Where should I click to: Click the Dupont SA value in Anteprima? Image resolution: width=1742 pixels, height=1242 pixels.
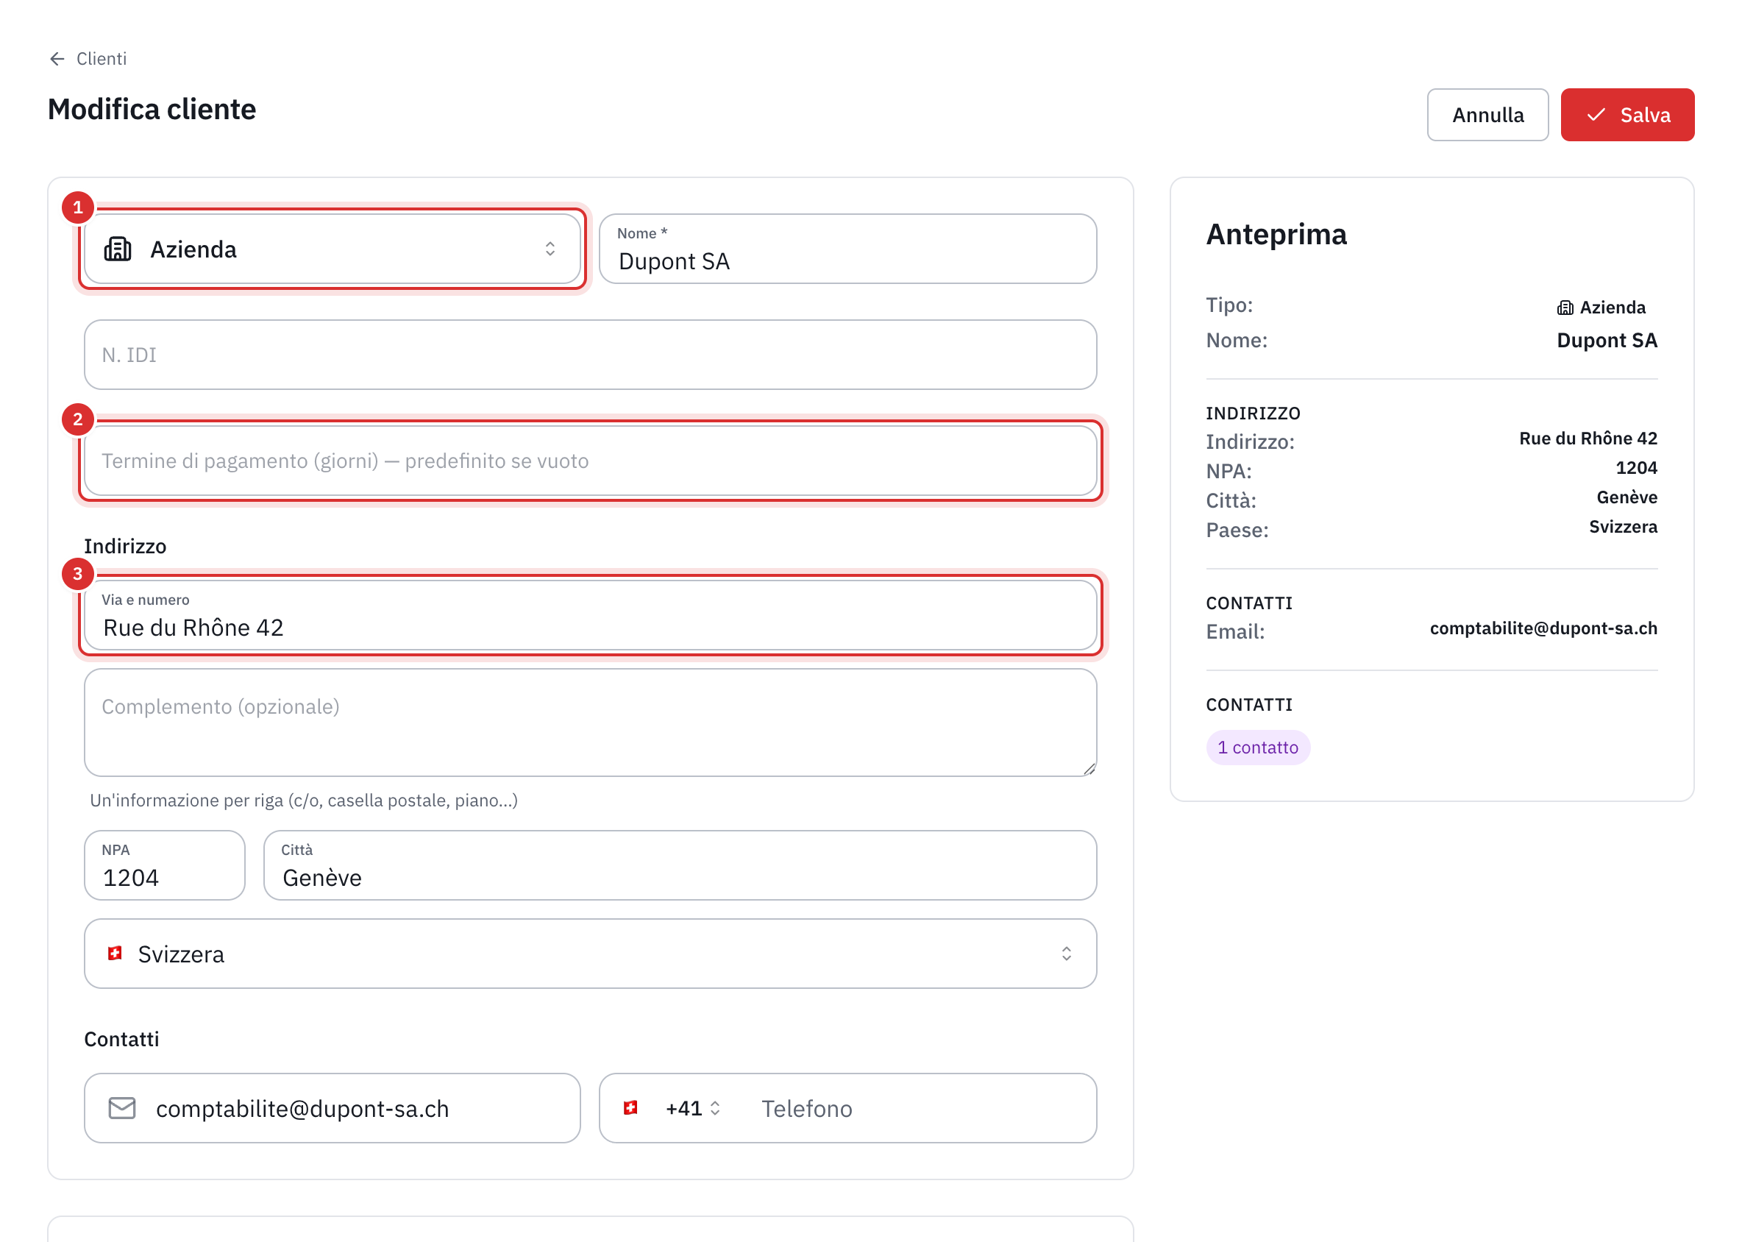pos(1607,341)
